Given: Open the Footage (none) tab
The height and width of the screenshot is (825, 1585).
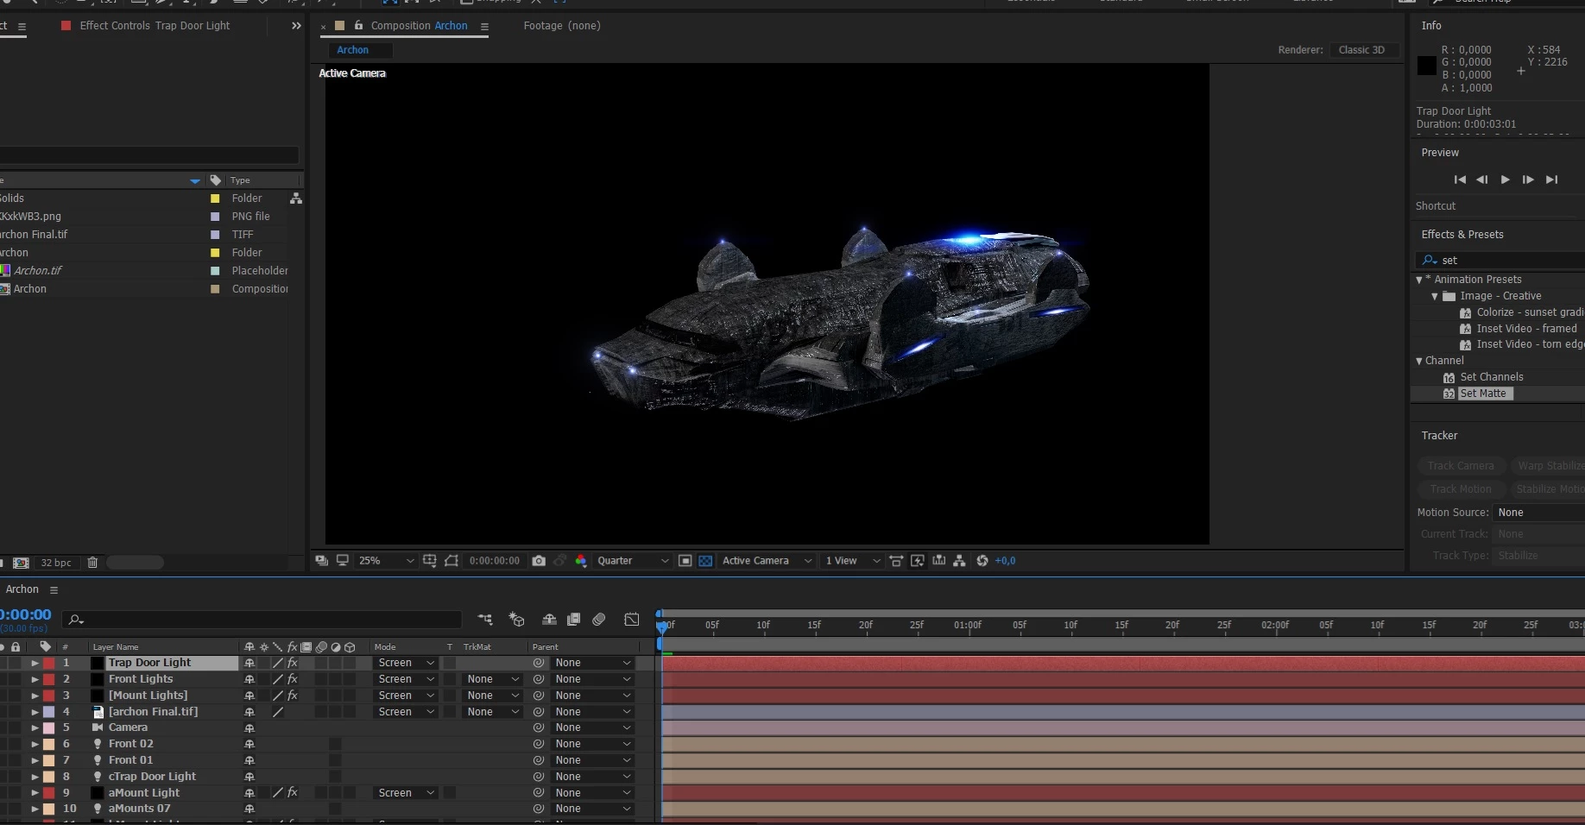Looking at the screenshot, I should (562, 26).
